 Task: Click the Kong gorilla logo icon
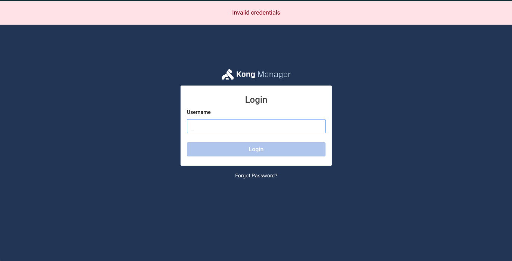(228, 74)
